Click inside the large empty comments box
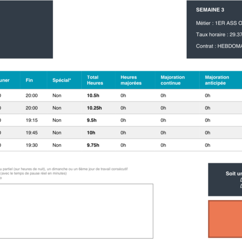The width and height of the screenshot is (242, 242). (x=76, y=211)
